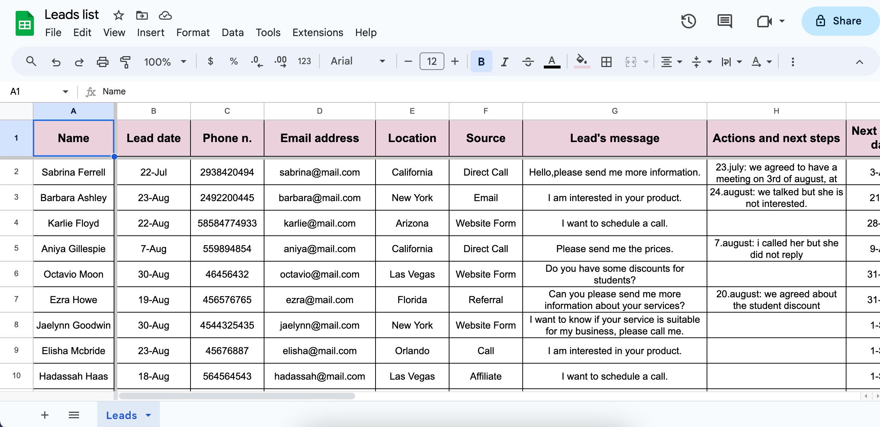Open the Format menu
The image size is (880, 427).
tap(193, 32)
